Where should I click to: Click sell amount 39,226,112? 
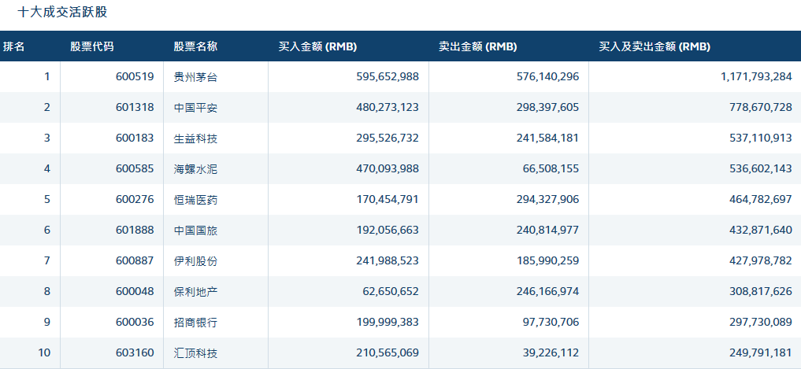point(551,352)
